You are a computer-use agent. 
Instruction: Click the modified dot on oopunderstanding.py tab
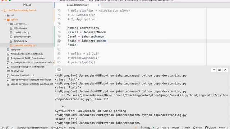(x=99, y=5)
